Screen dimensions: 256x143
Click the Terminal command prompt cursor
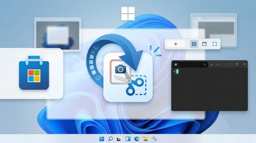point(177,71)
